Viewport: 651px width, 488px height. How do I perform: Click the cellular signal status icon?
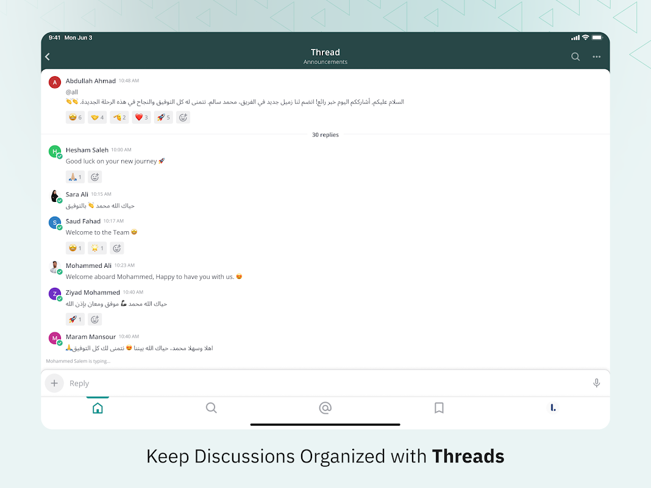[575, 38]
